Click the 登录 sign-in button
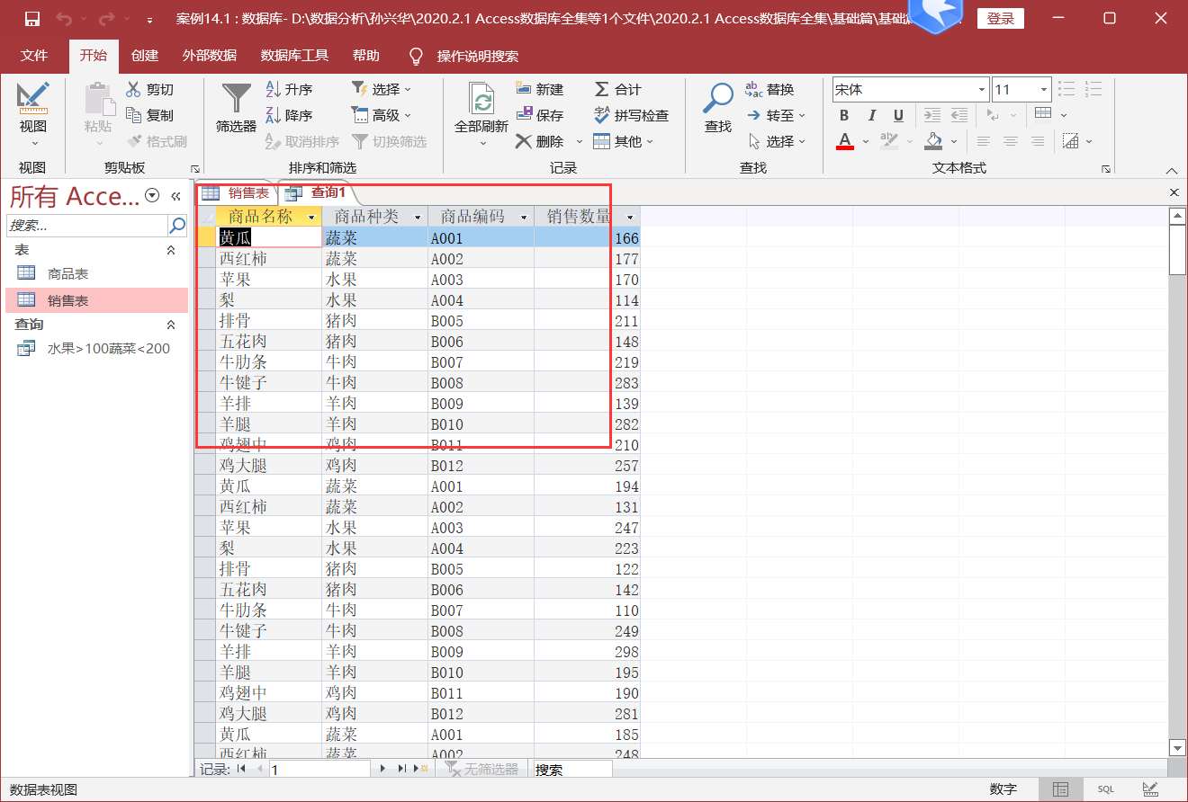This screenshot has width=1188, height=802. [x=1000, y=19]
